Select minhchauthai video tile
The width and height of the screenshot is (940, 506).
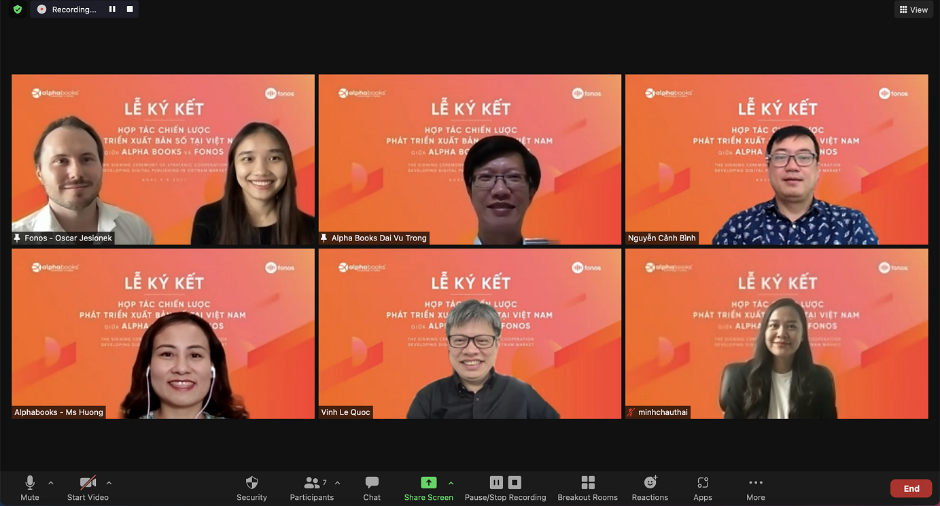(x=777, y=333)
